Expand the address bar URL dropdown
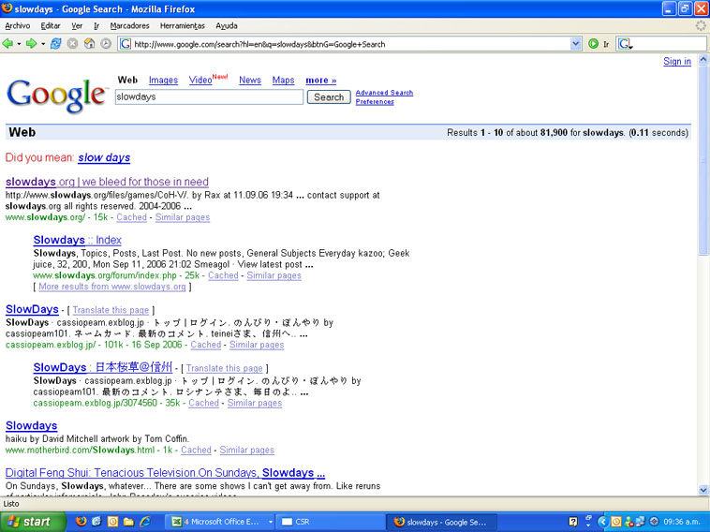 tap(575, 44)
